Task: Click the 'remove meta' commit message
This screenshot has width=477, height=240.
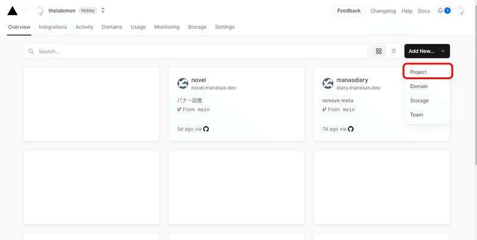Action: (337, 101)
